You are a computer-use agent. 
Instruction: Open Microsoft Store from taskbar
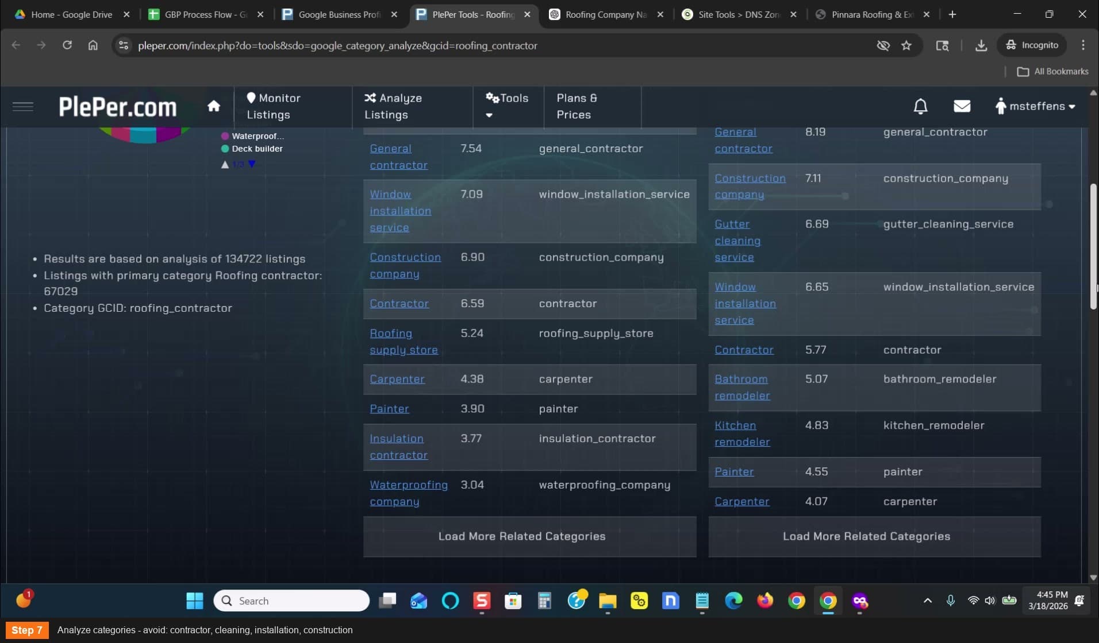click(x=513, y=601)
